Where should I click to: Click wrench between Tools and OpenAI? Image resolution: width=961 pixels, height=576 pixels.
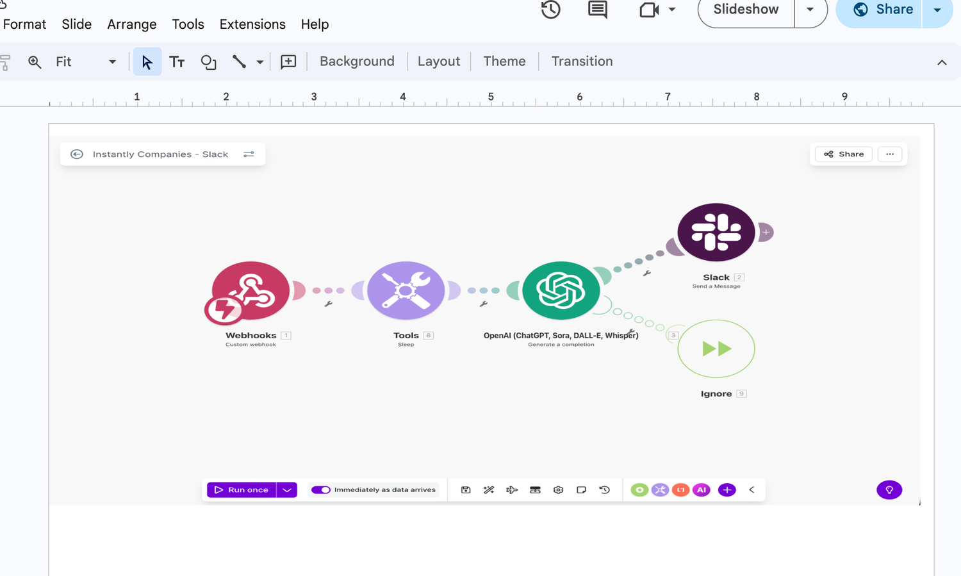(484, 304)
